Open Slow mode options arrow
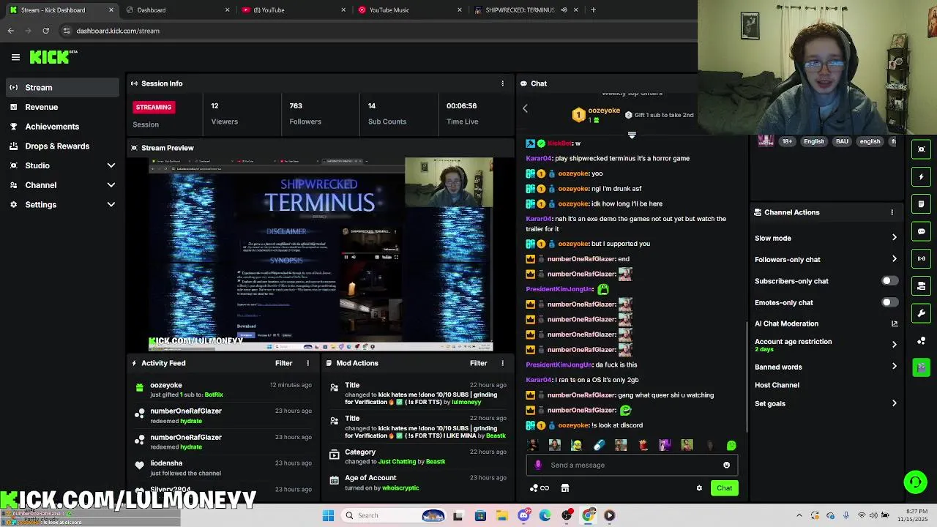The width and height of the screenshot is (937, 527). 894,238
